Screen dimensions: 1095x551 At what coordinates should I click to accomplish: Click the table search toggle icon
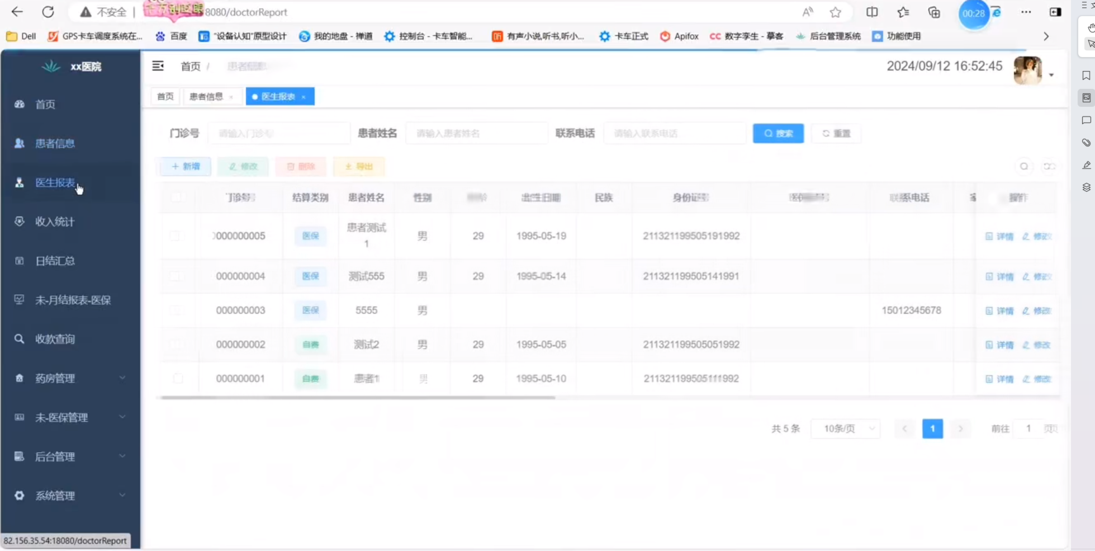[x=1023, y=166]
